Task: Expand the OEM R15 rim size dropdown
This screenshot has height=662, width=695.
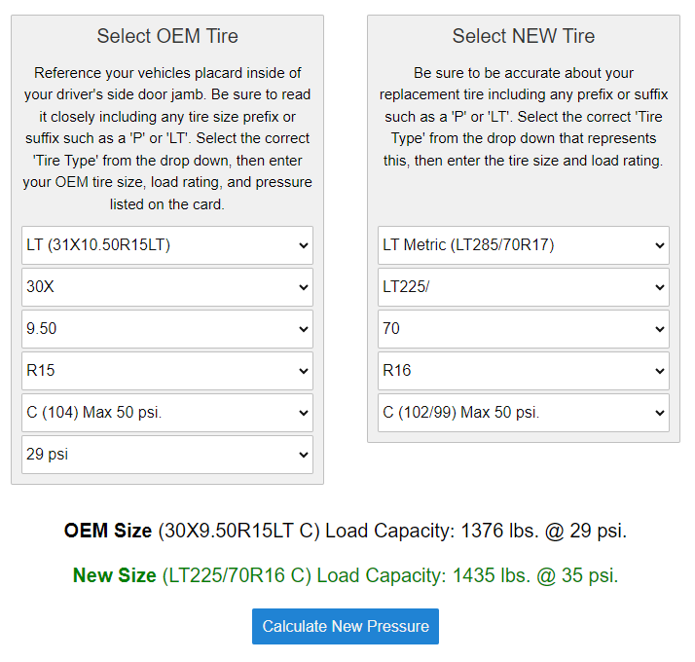Action: 166,371
